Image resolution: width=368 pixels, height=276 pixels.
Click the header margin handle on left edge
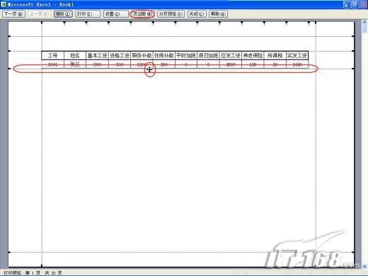(x=9, y=36)
